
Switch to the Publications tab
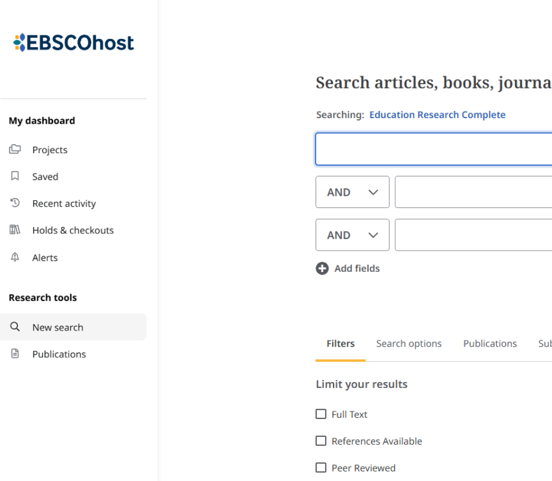[490, 343]
